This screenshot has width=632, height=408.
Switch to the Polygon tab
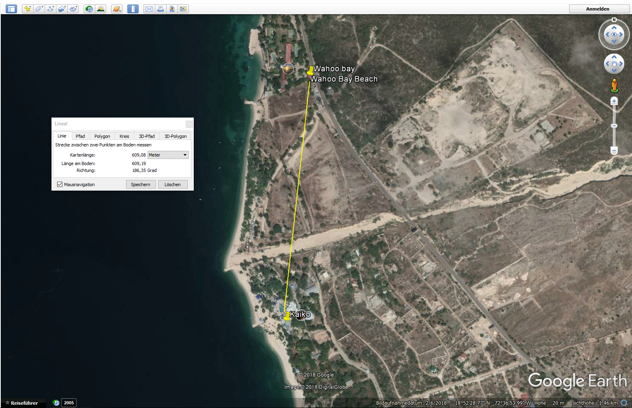click(102, 136)
